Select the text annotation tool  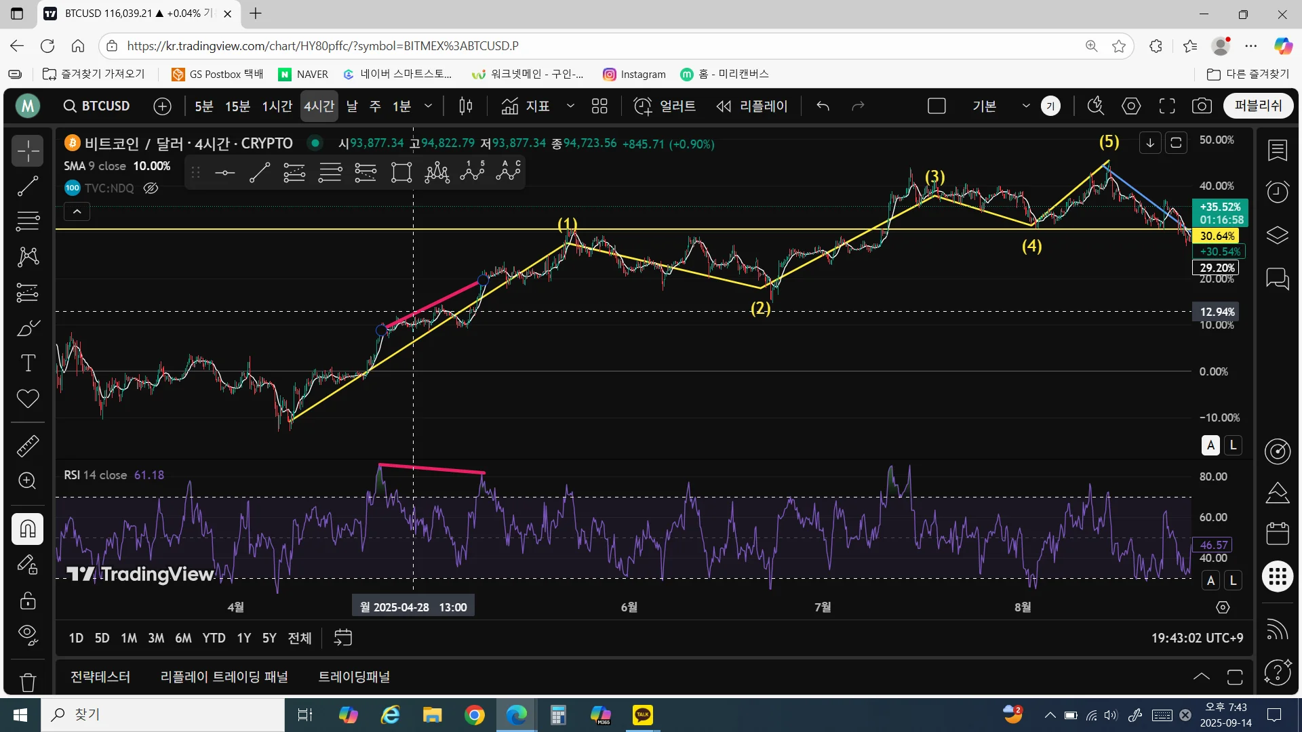click(28, 363)
